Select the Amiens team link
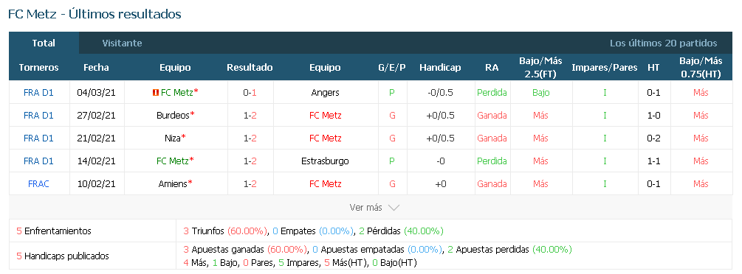 pos(173,183)
